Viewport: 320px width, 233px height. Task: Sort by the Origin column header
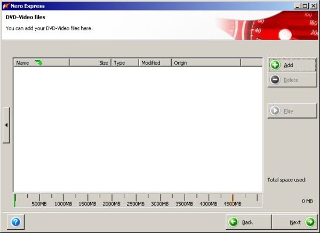[x=206, y=63]
